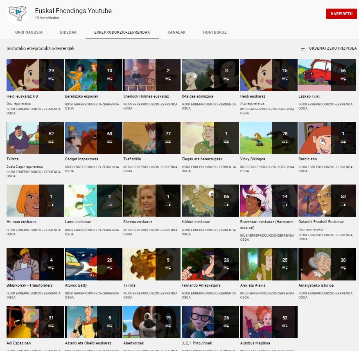The image size is (359, 351).
Task: View full playlist link under Lamu euskaraz
Action: [92, 232]
